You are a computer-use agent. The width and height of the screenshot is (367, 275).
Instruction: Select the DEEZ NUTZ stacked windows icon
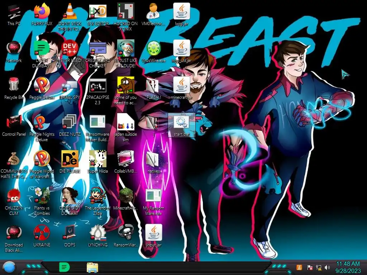coord(70,125)
